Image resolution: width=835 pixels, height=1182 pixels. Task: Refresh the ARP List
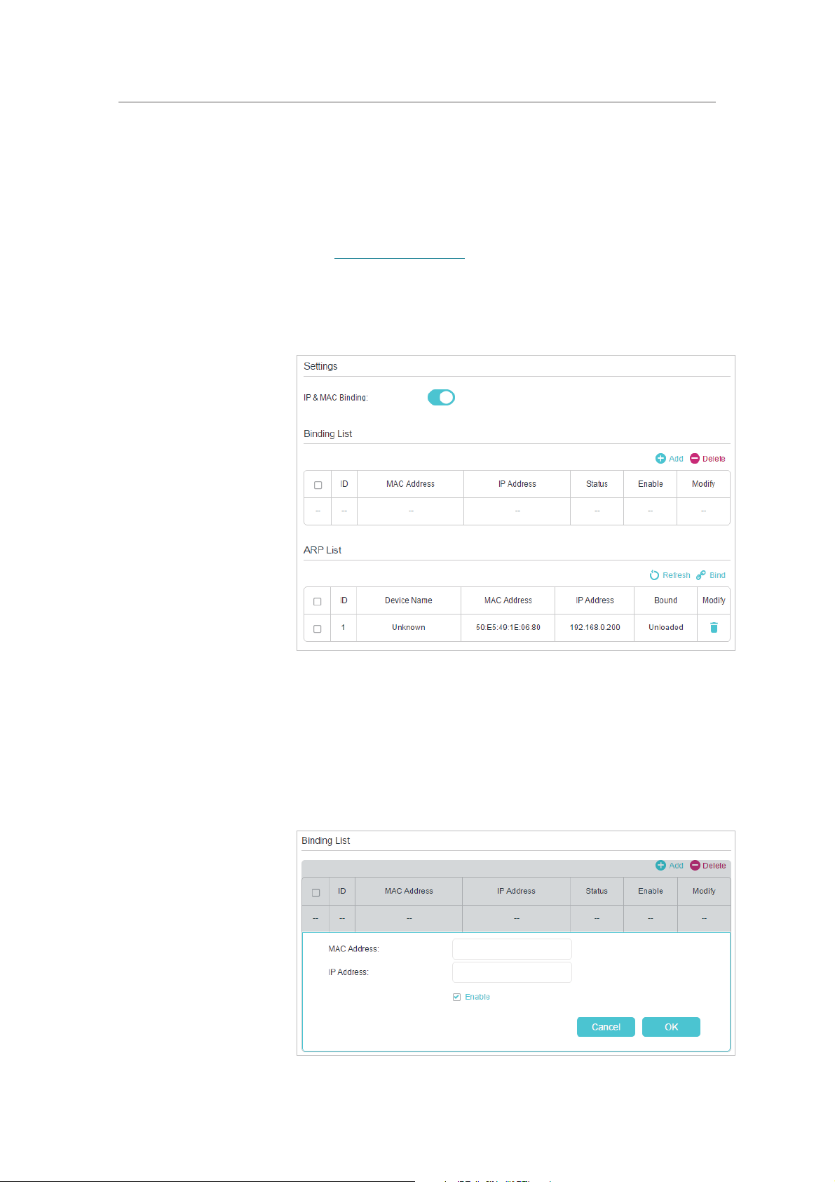point(670,575)
